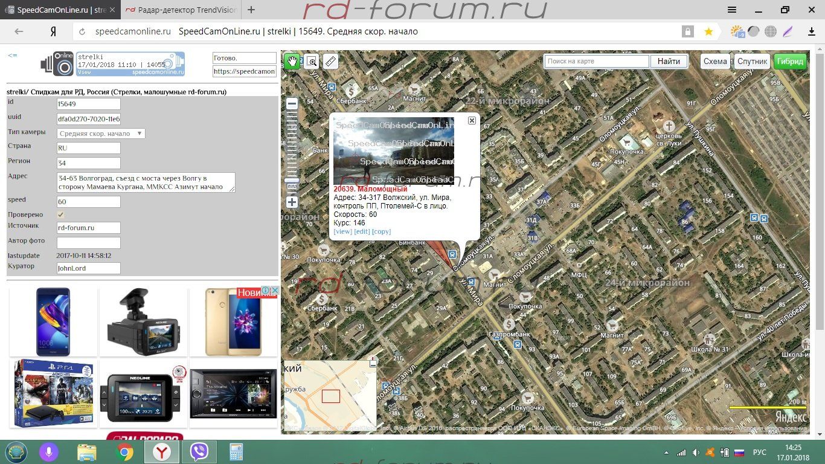Close the SpeedCamOnLine tab
The width and height of the screenshot is (825, 464).
pyautogui.click(x=113, y=10)
